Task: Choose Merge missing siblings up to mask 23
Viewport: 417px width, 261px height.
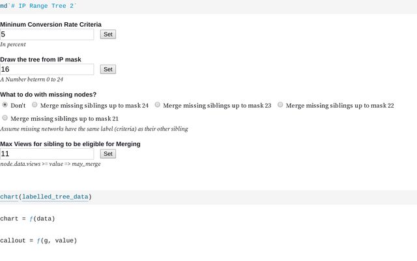Action: 158,104
